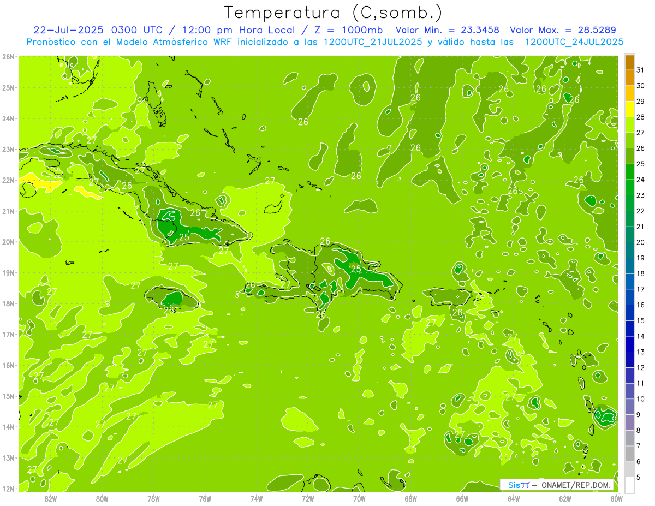This screenshot has height=506, width=655.
Task: Click the latitude axis label 22N
Action: 8,180
